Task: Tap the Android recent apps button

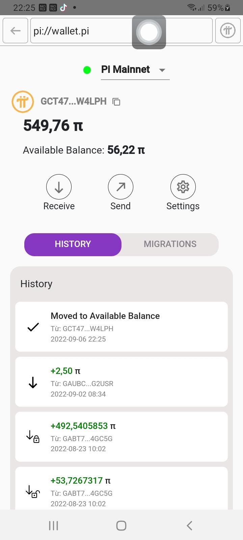Action: pyautogui.click(x=54, y=525)
